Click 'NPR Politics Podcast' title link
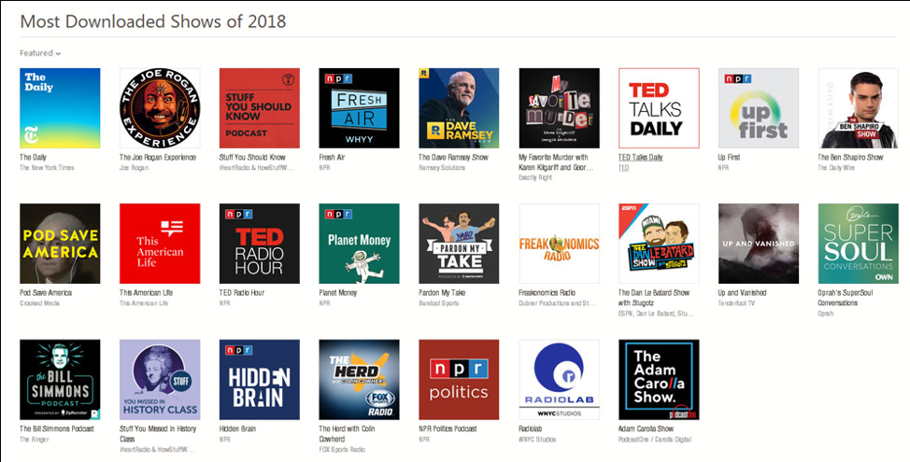910x462 pixels. click(448, 429)
